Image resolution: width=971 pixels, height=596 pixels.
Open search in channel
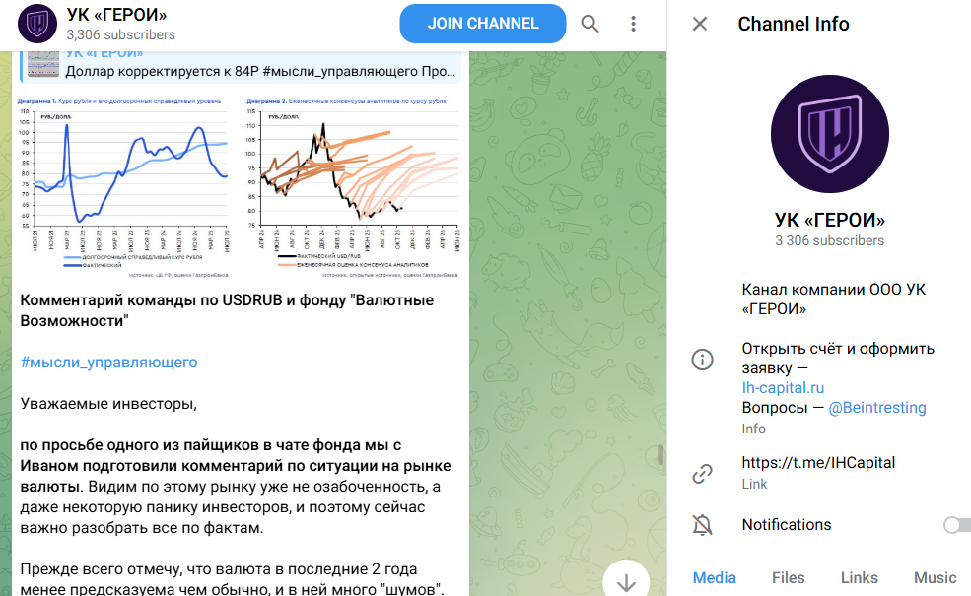(x=590, y=24)
